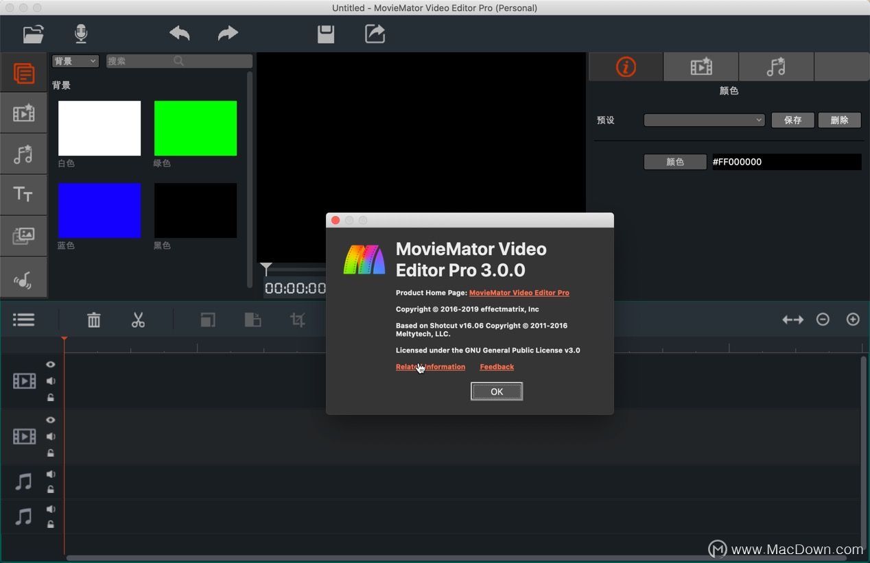Viewport: 870px width, 563px height.
Task: Click the 保存 preset button
Action: click(792, 120)
